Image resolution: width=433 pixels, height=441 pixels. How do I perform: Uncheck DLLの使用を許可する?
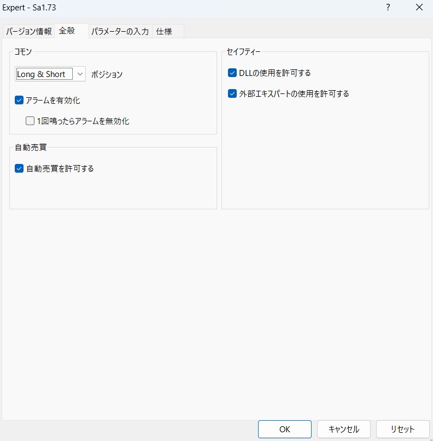[232, 73]
